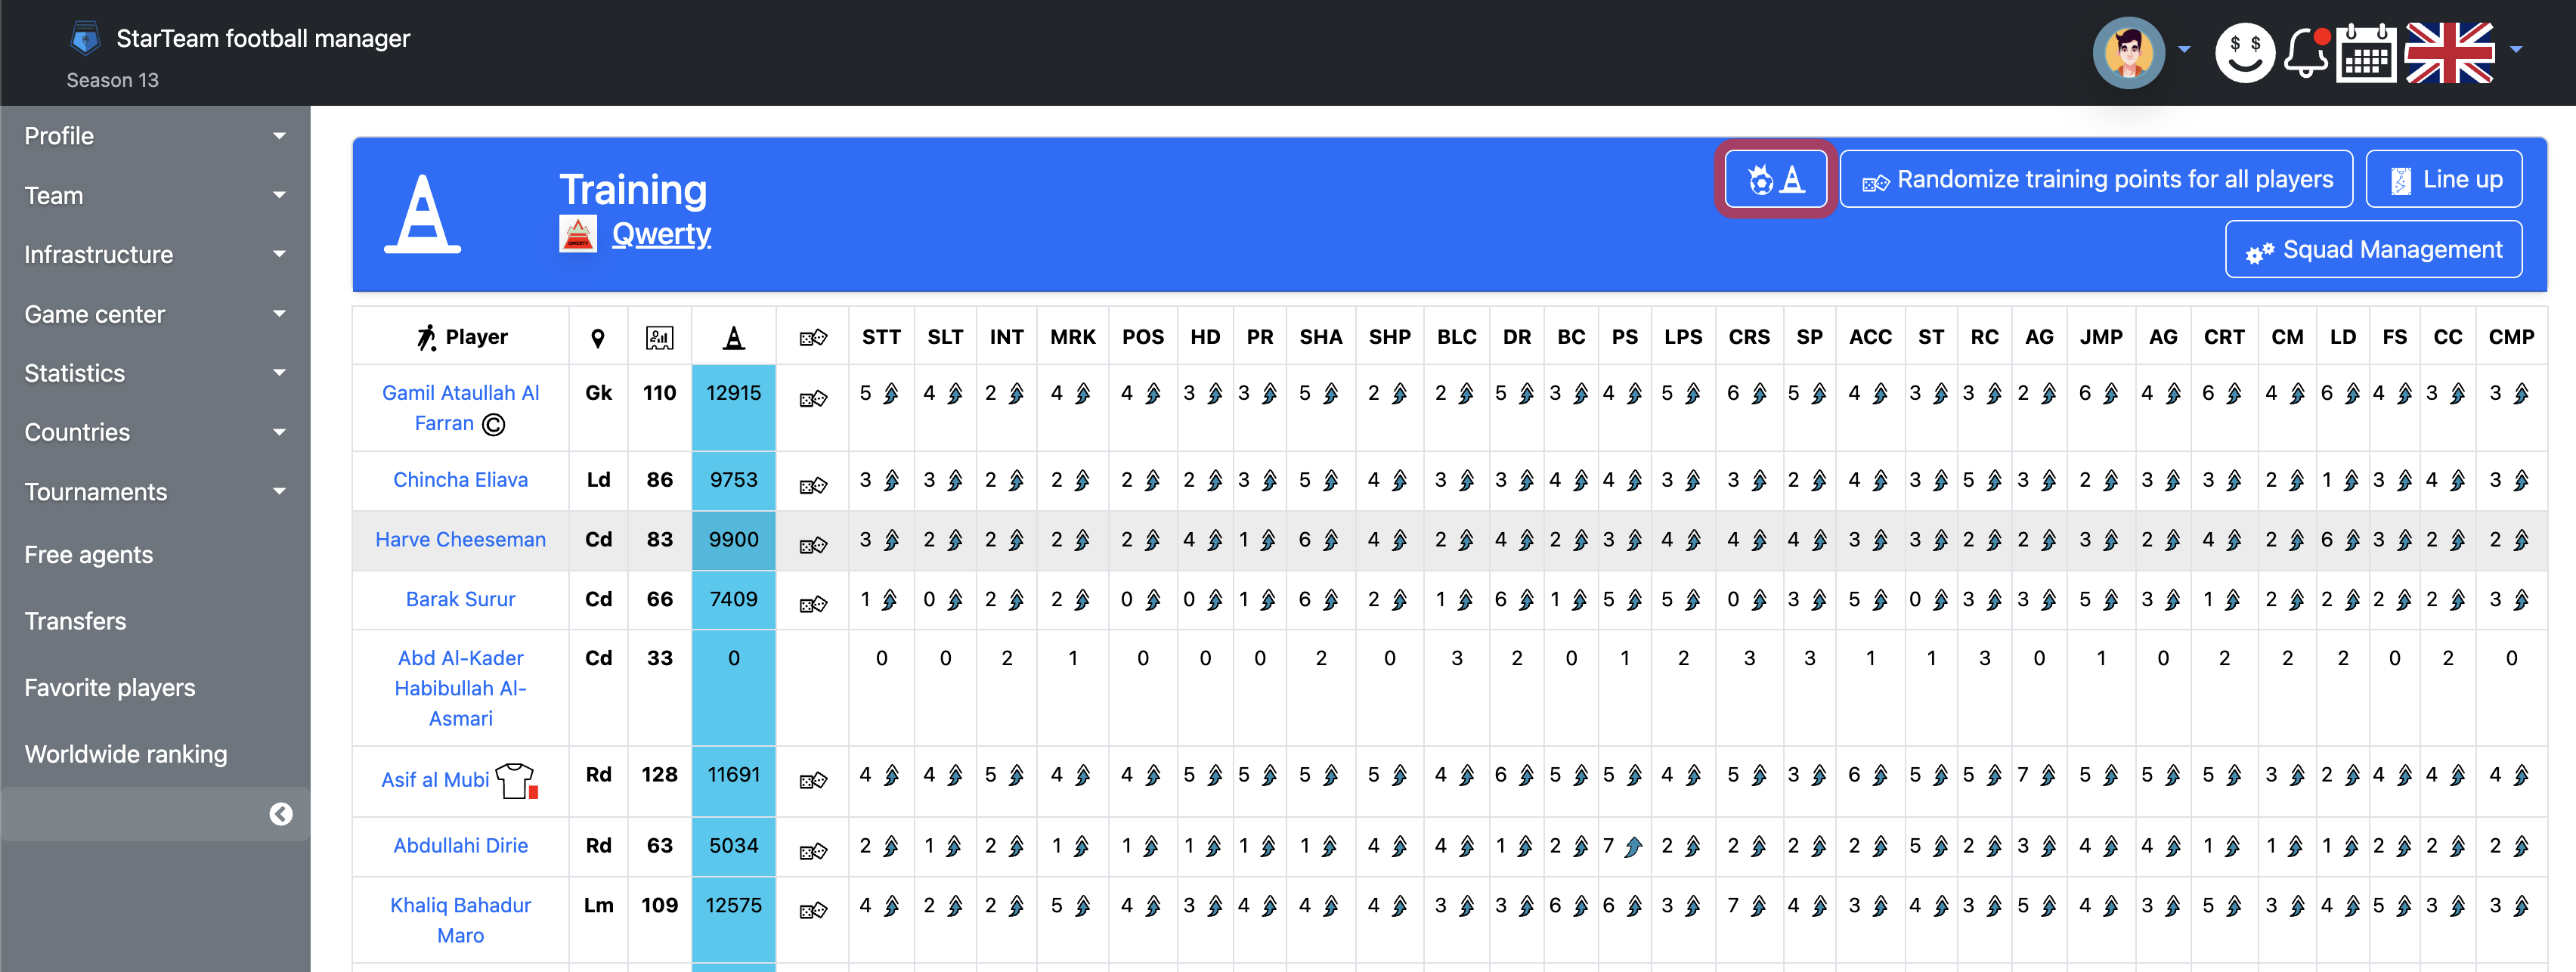Expand the Countries sidebar menu
The height and width of the screenshot is (972, 2576).
coord(155,432)
